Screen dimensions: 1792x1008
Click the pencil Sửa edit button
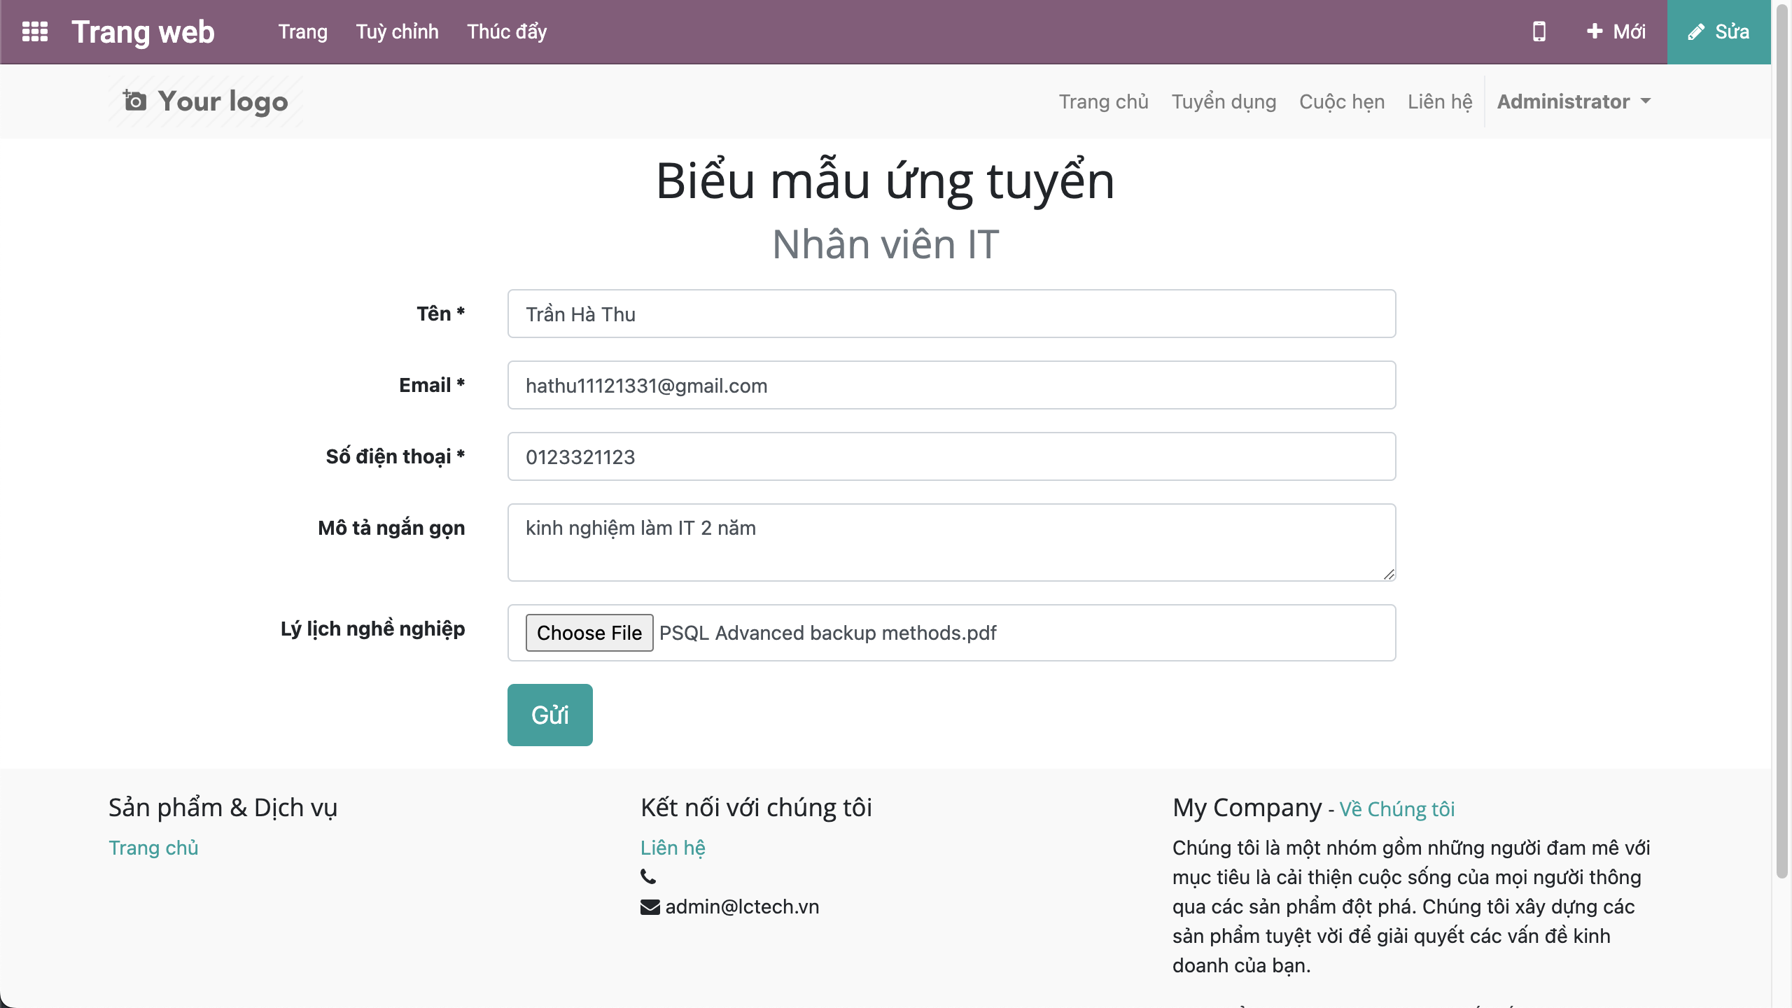point(1718,31)
